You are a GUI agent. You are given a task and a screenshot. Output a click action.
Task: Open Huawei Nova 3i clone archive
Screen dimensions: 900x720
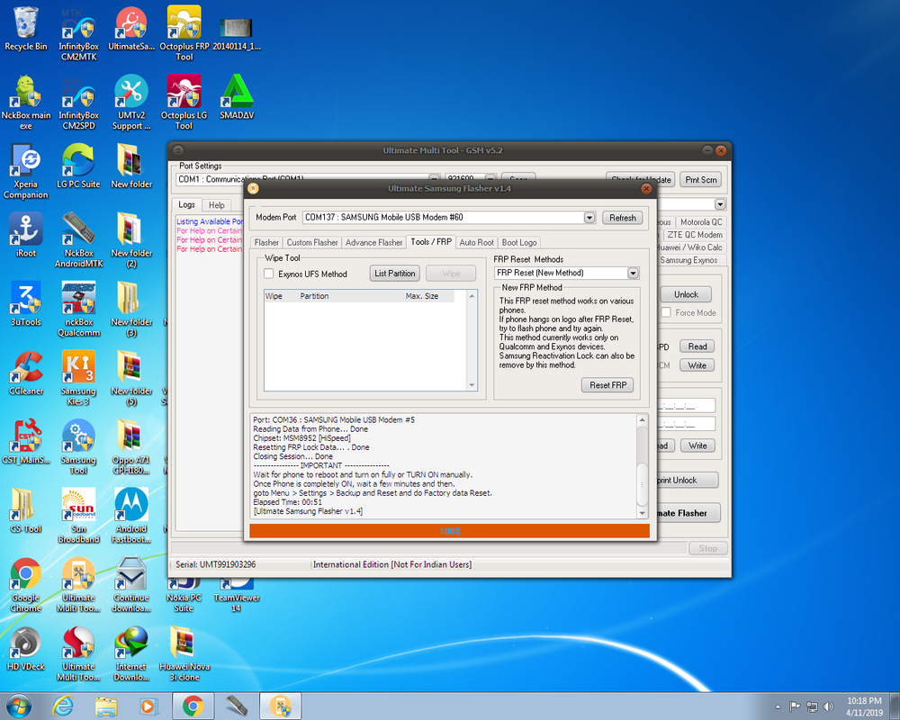click(184, 653)
